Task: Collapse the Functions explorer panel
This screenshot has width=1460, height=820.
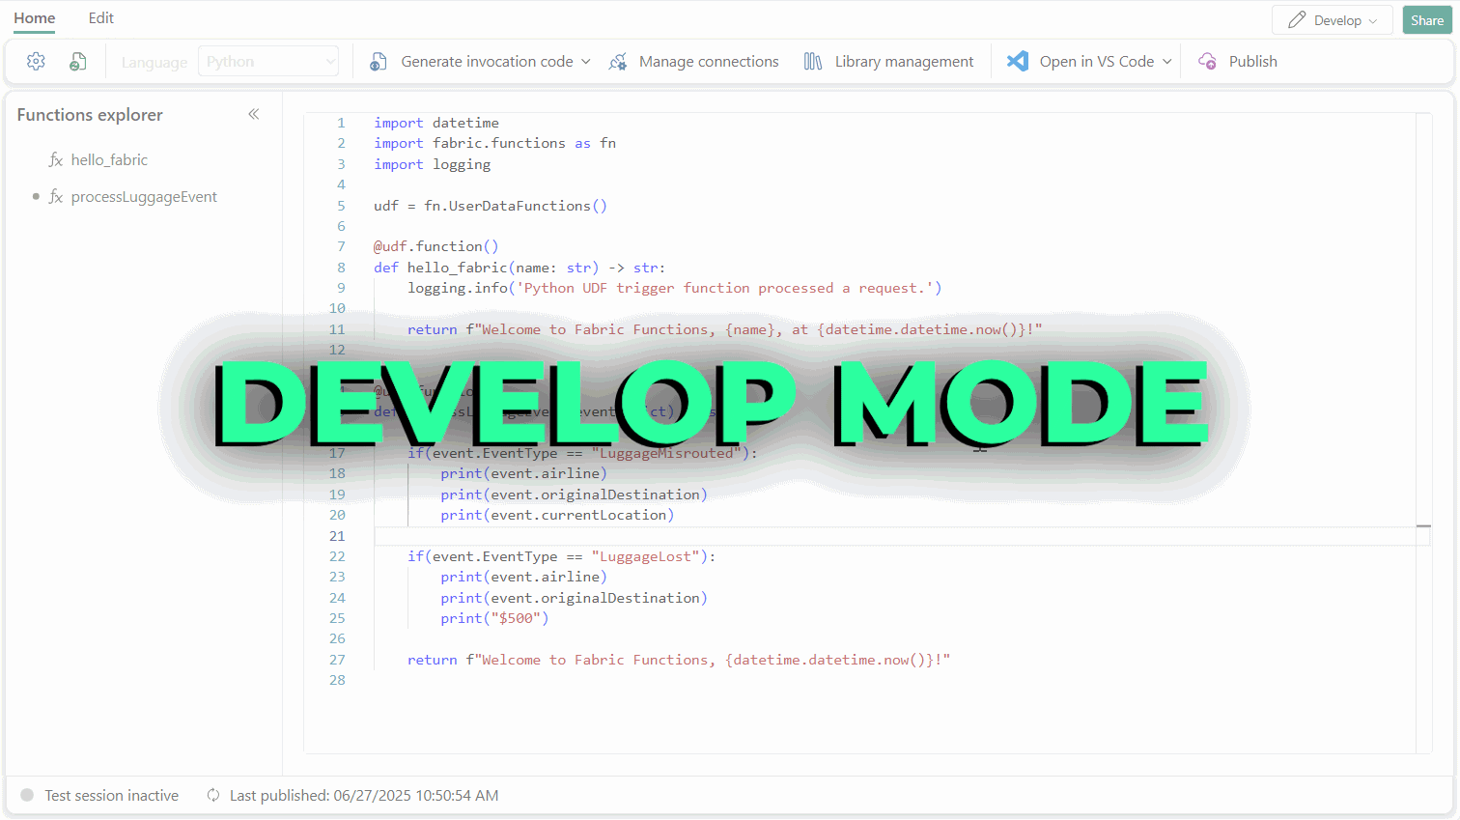Action: (x=254, y=114)
